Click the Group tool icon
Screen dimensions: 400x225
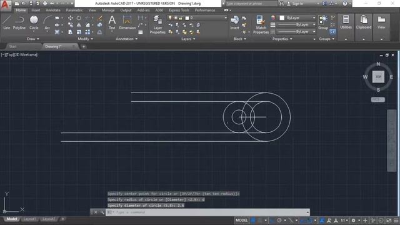coord(323,22)
